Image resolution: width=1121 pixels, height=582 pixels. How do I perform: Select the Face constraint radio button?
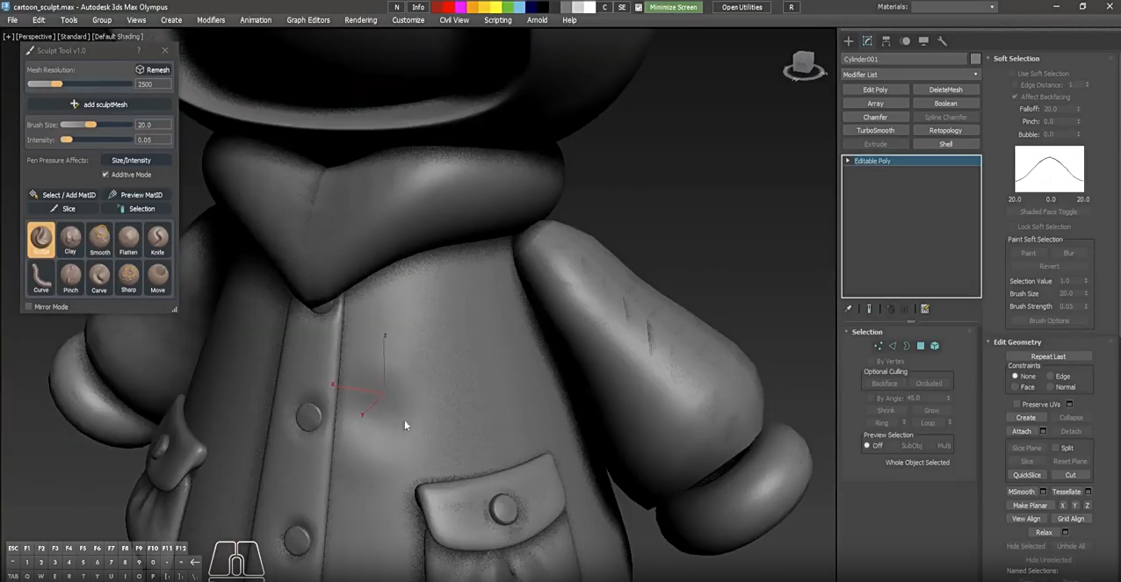pos(1015,387)
